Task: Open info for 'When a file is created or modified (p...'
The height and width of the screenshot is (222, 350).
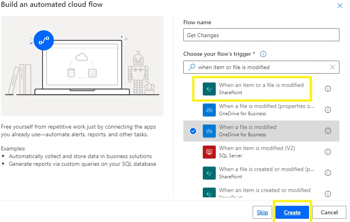Action: coord(328,173)
